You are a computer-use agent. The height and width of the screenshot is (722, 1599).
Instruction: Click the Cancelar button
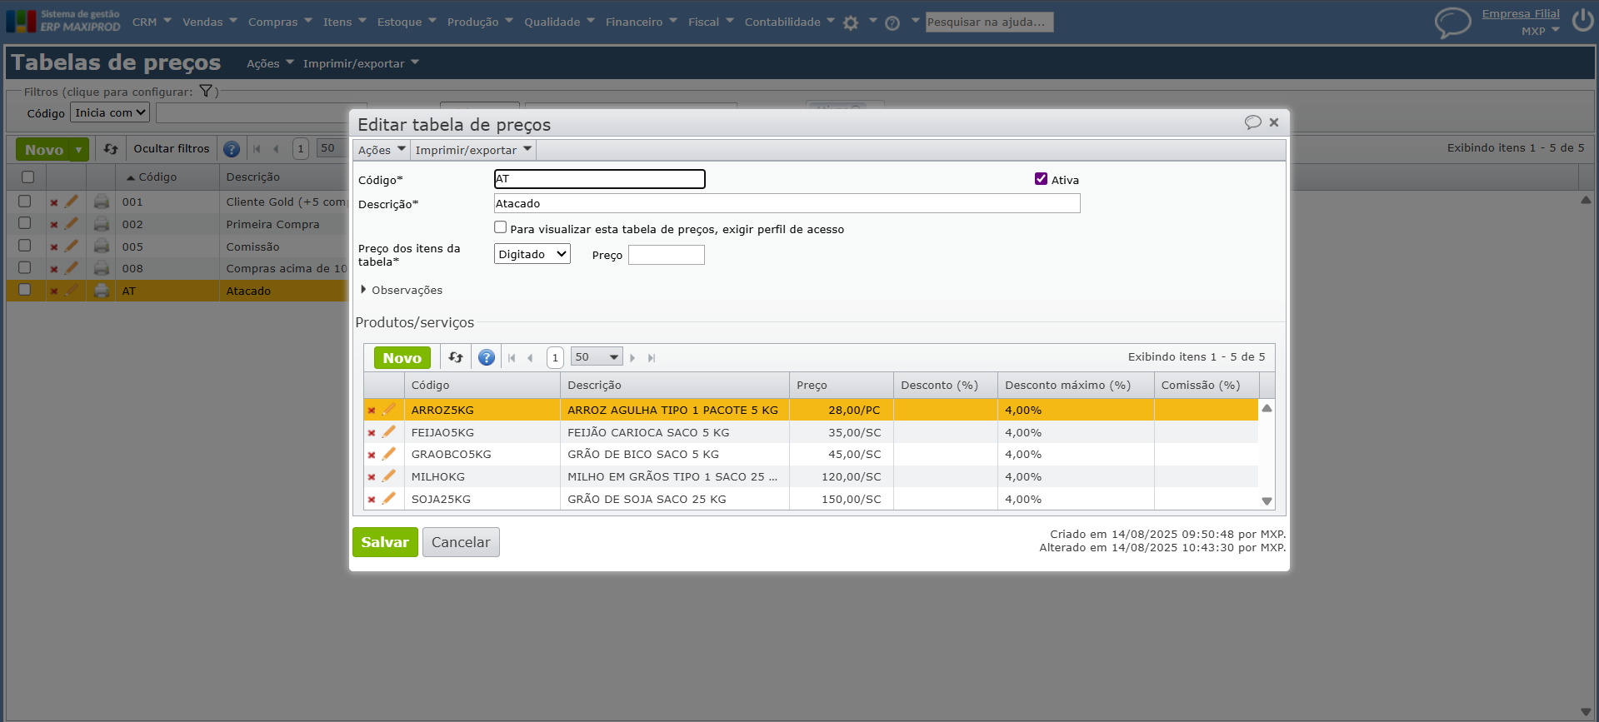pos(461,542)
